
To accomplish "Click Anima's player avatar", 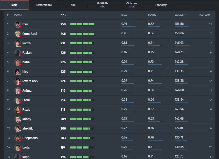I will (18, 91).
